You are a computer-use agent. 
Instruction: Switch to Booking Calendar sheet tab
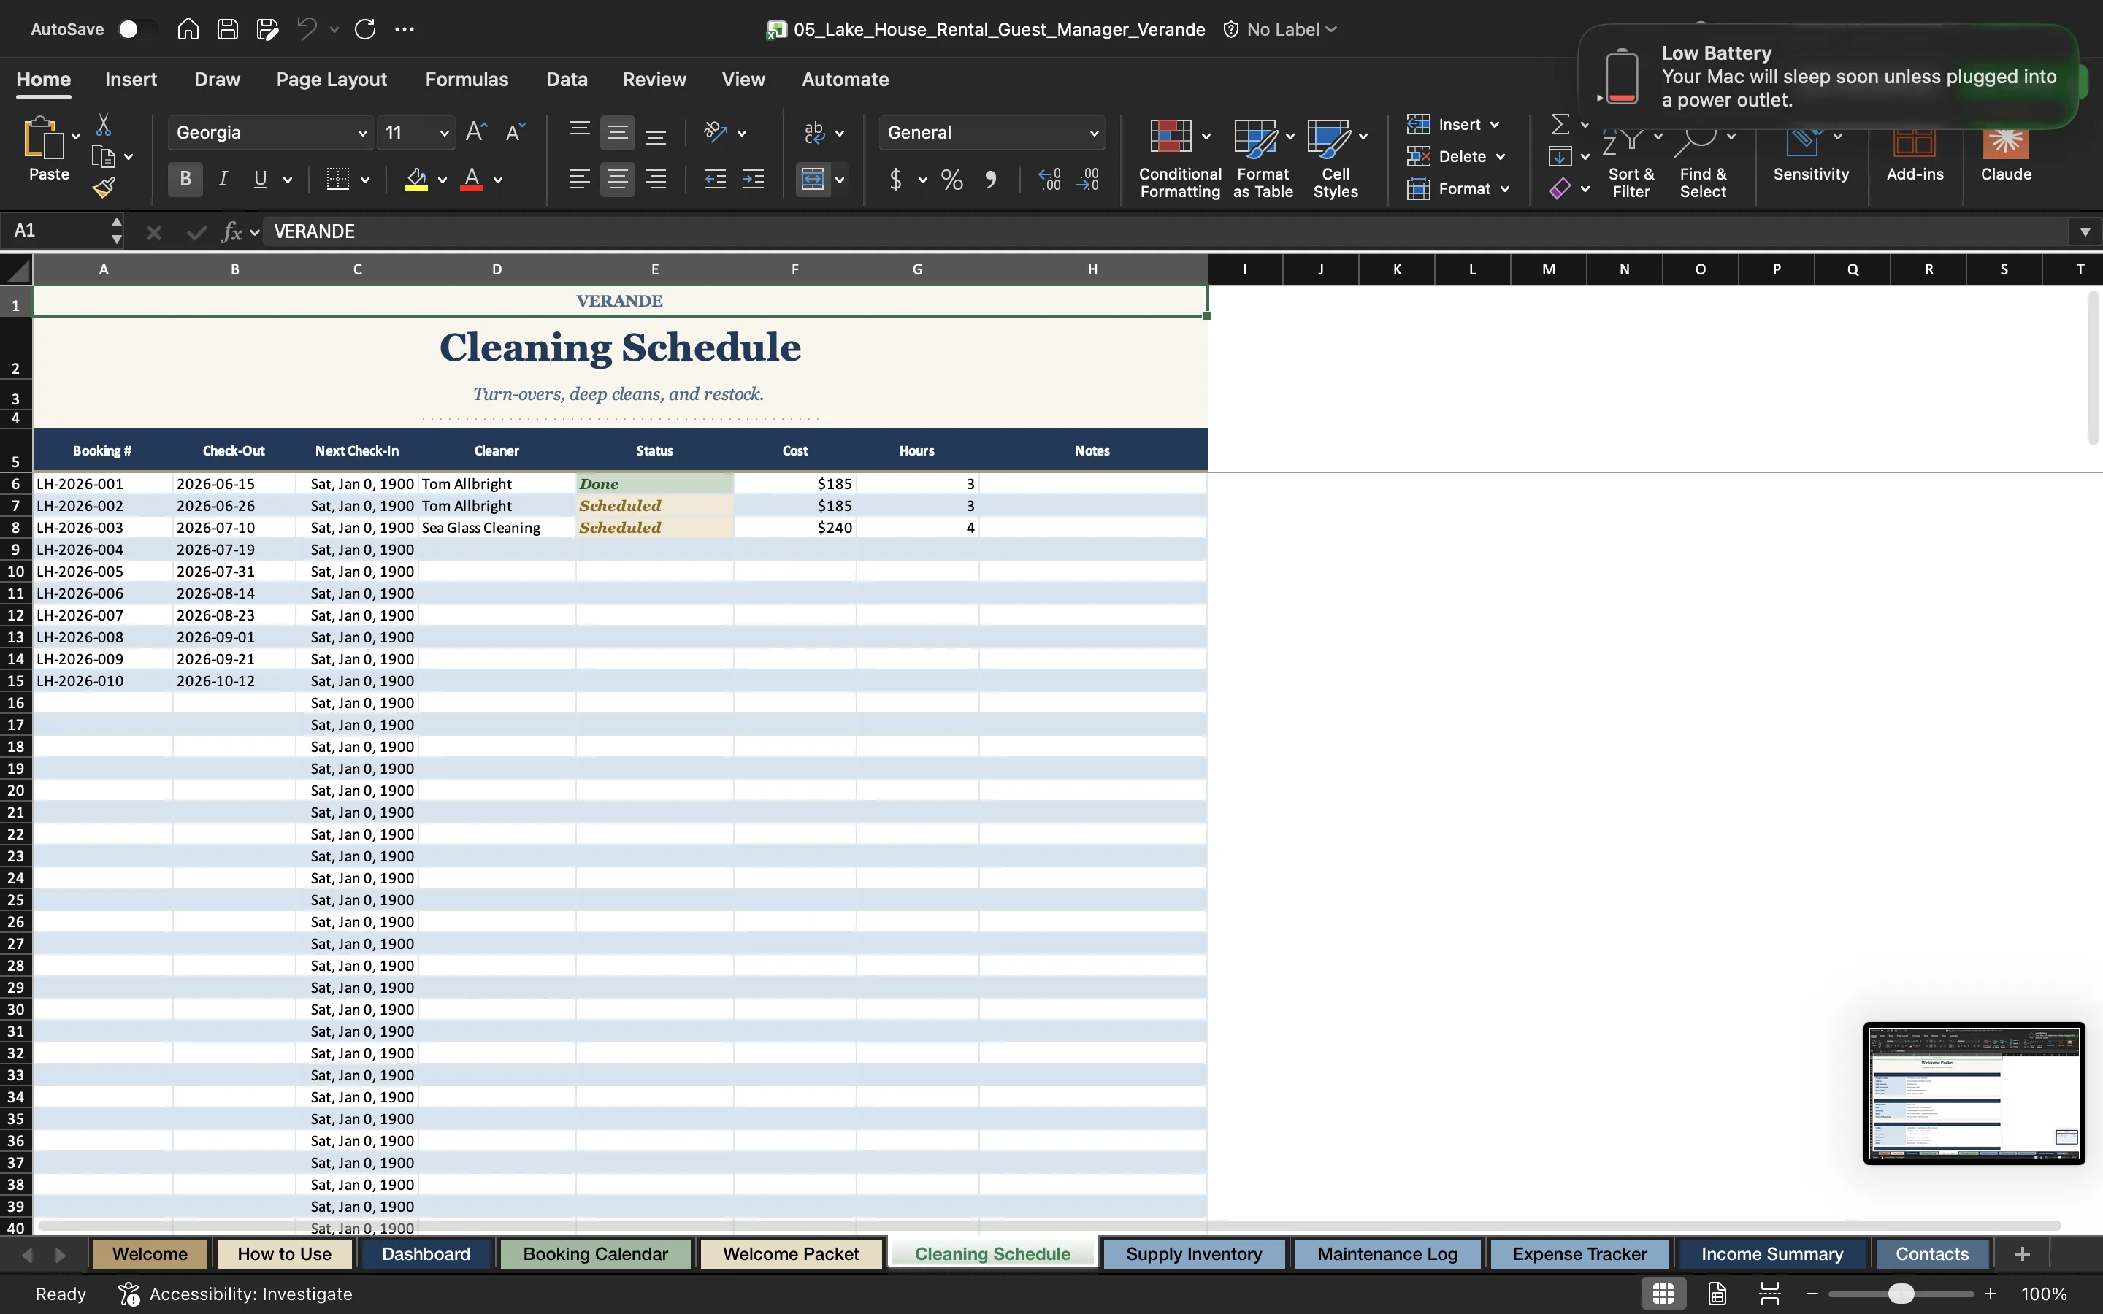(595, 1254)
